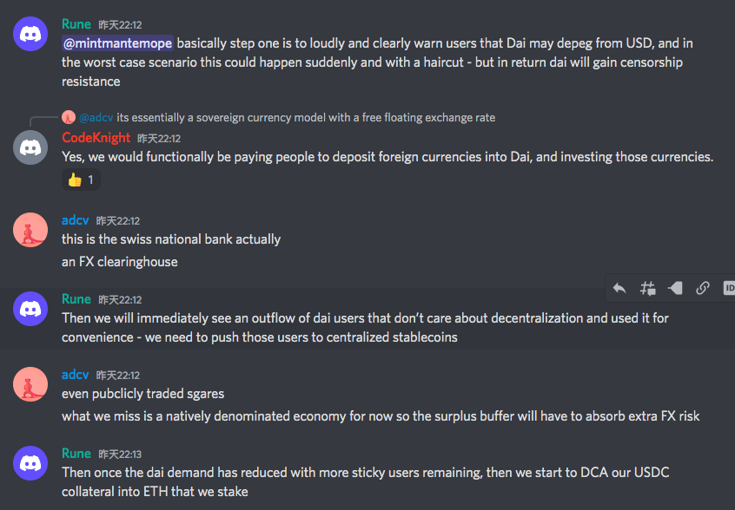This screenshot has width=735, height=510.
Task: Open CodeKnight's username profile
Action: click(96, 138)
